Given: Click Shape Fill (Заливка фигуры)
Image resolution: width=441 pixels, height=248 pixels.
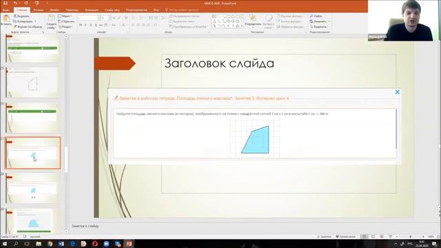Looking at the screenshot, I should click(x=289, y=17).
